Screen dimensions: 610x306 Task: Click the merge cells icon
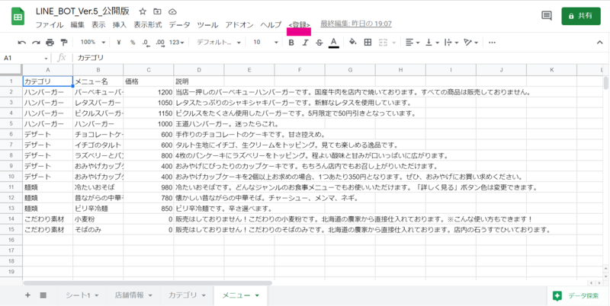(x=383, y=43)
